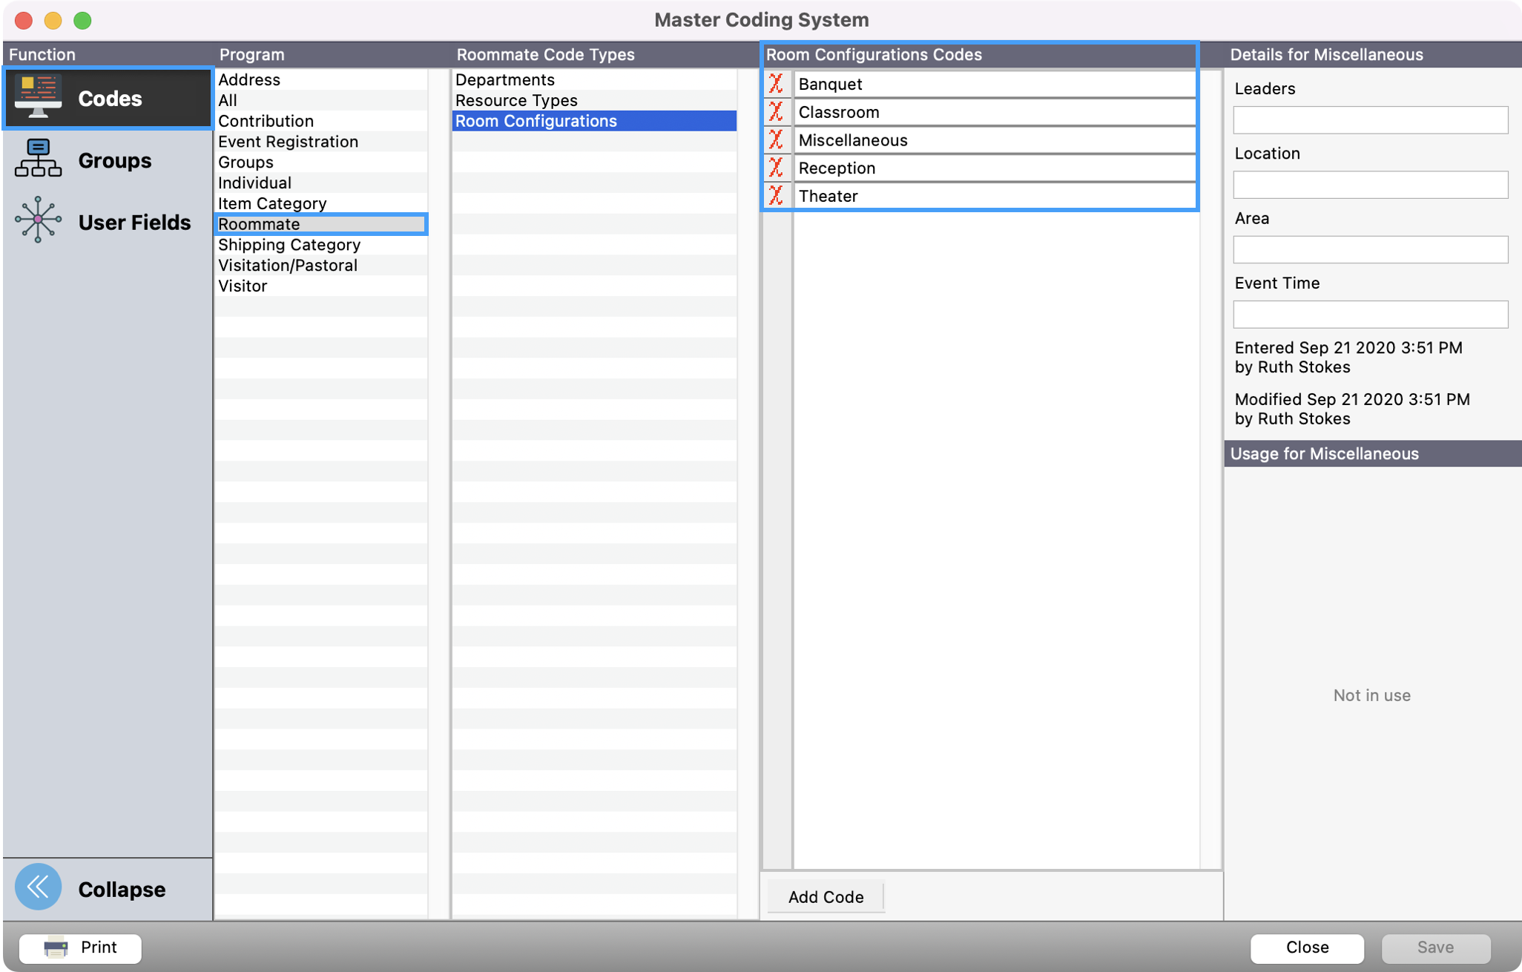Click red X next to Theater
This screenshot has height=972, width=1522.
(x=777, y=196)
